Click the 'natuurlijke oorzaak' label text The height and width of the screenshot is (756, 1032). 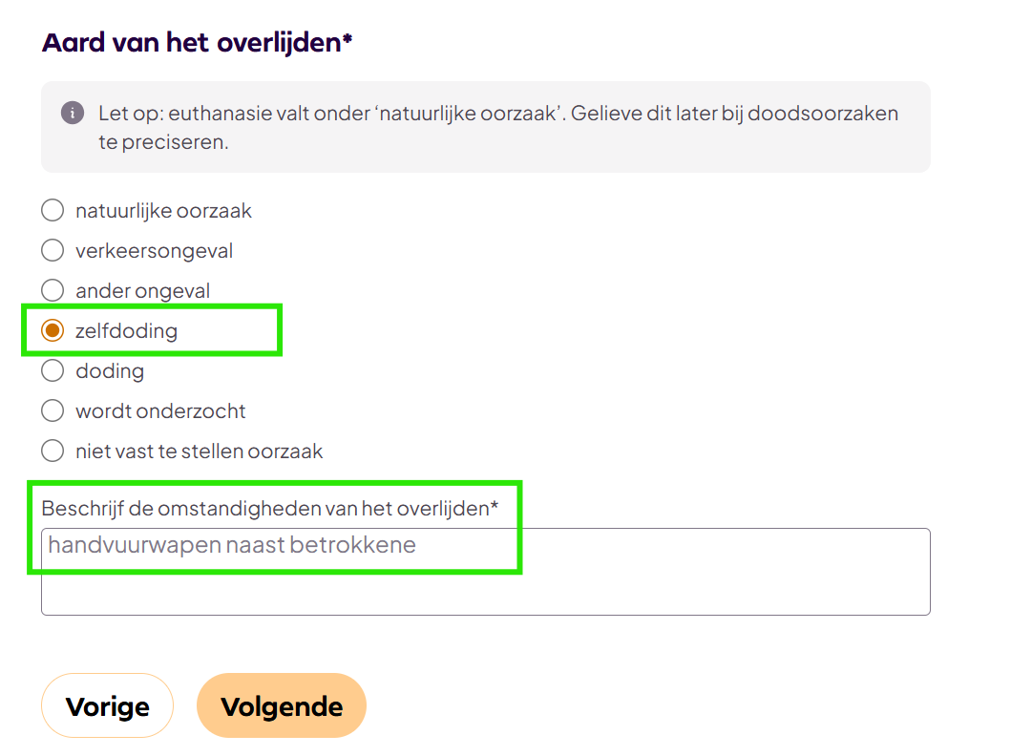(x=163, y=210)
